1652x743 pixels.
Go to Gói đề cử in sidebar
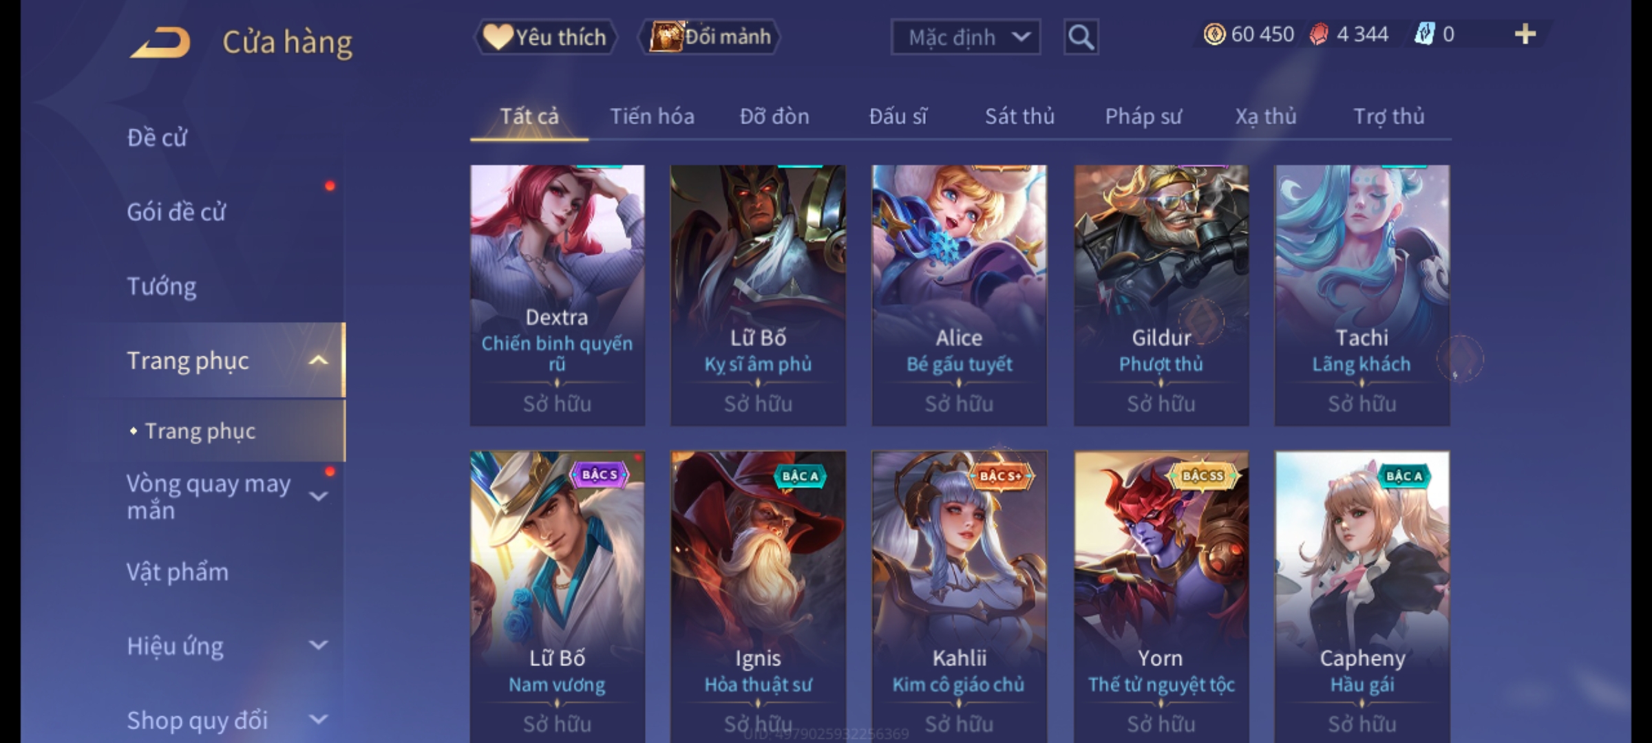tap(176, 212)
